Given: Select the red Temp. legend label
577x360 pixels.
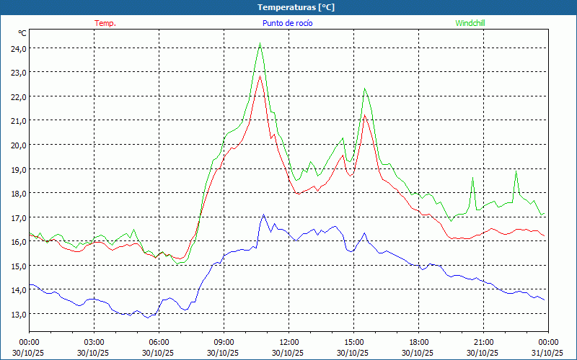Looking at the screenshot, I should [105, 23].
